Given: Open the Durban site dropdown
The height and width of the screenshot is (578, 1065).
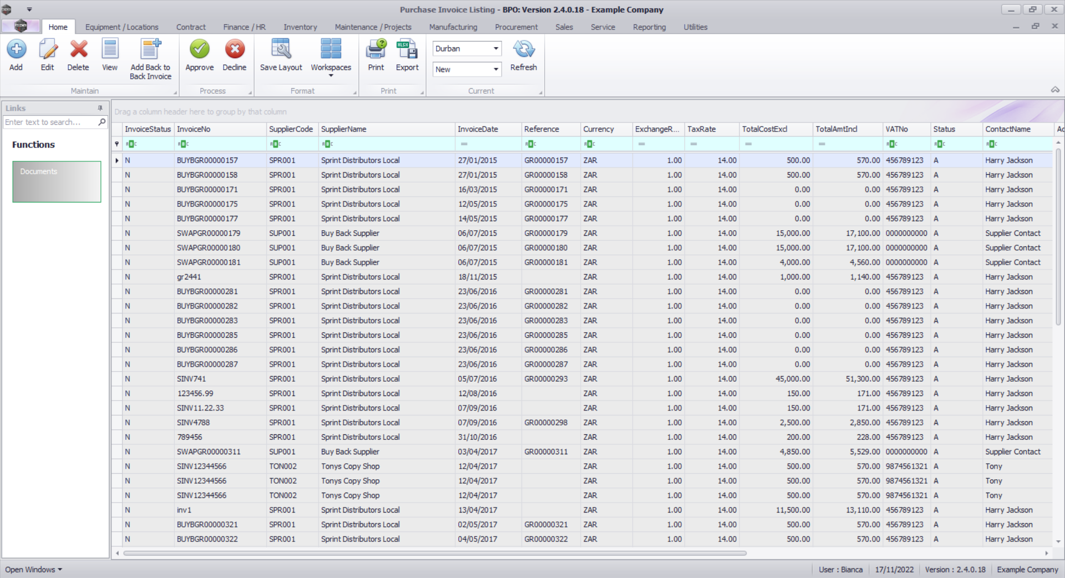Looking at the screenshot, I should coord(495,49).
